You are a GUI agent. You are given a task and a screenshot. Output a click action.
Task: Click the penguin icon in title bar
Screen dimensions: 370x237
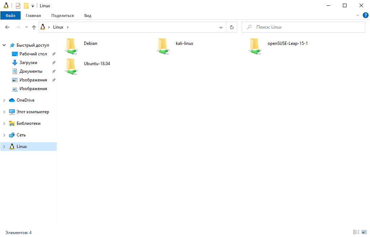point(6,5)
